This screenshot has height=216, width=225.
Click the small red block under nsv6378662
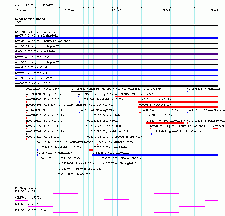91,150
